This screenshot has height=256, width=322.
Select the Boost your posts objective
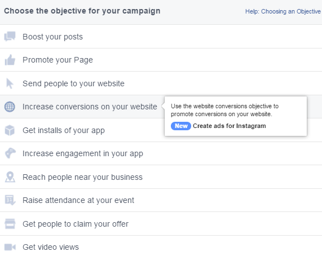(x=161, y=37)
